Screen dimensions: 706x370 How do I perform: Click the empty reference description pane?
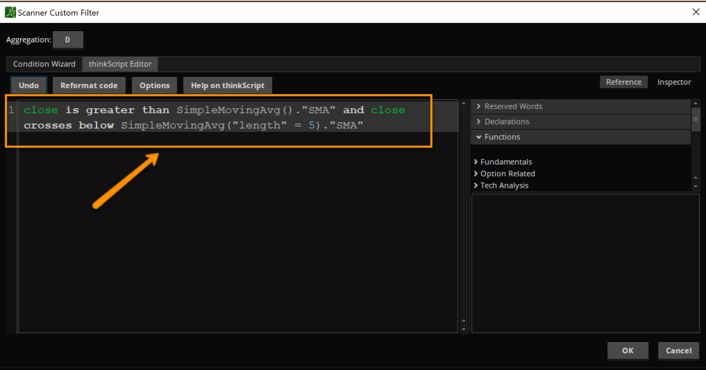pos(585,263)
